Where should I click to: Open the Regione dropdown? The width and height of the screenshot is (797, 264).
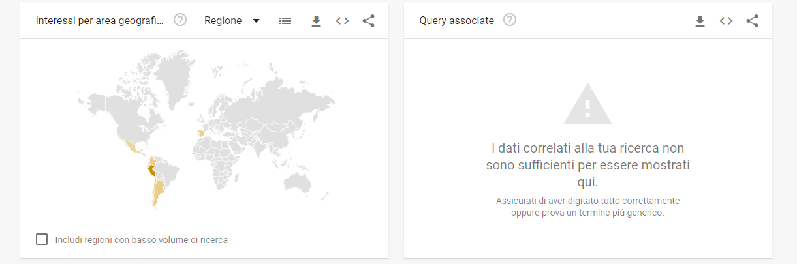tap(232, 21)
